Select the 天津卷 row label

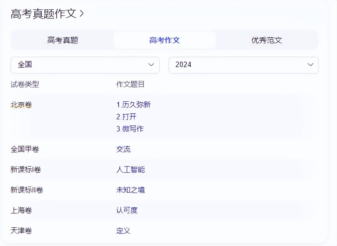point(21,231)
